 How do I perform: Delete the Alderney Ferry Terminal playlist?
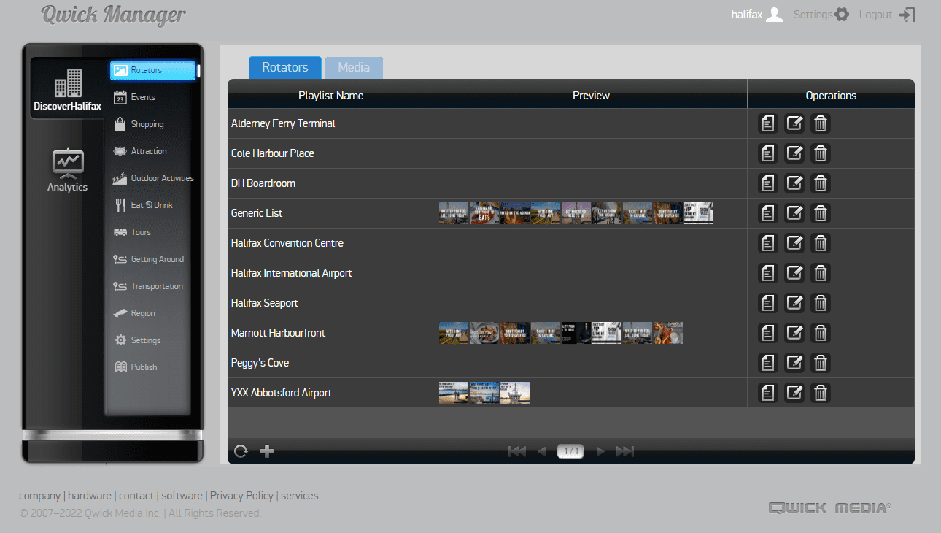click(x=821, y=123)
